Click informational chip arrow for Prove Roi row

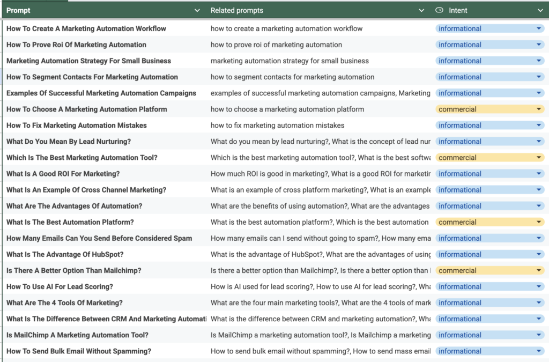coord(539,45)
